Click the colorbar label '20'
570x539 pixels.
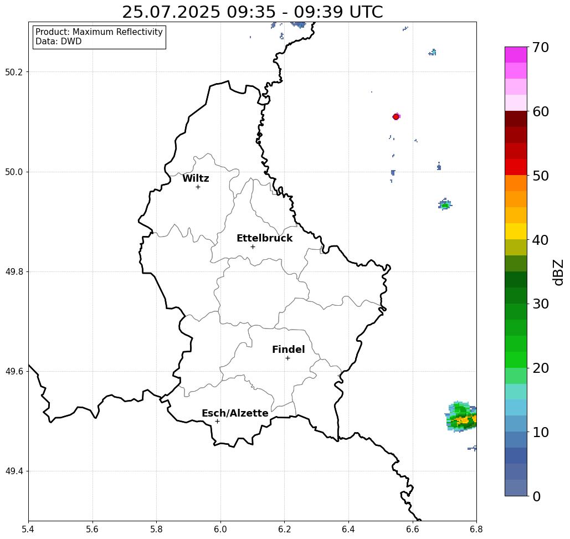click(541, 368)
